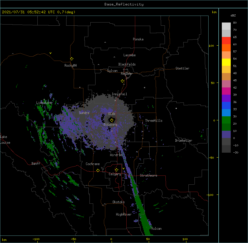Screen dimensions: 248x243
Task: Pick the orange swatch between 57 and 60
Action: click(226, 48)
